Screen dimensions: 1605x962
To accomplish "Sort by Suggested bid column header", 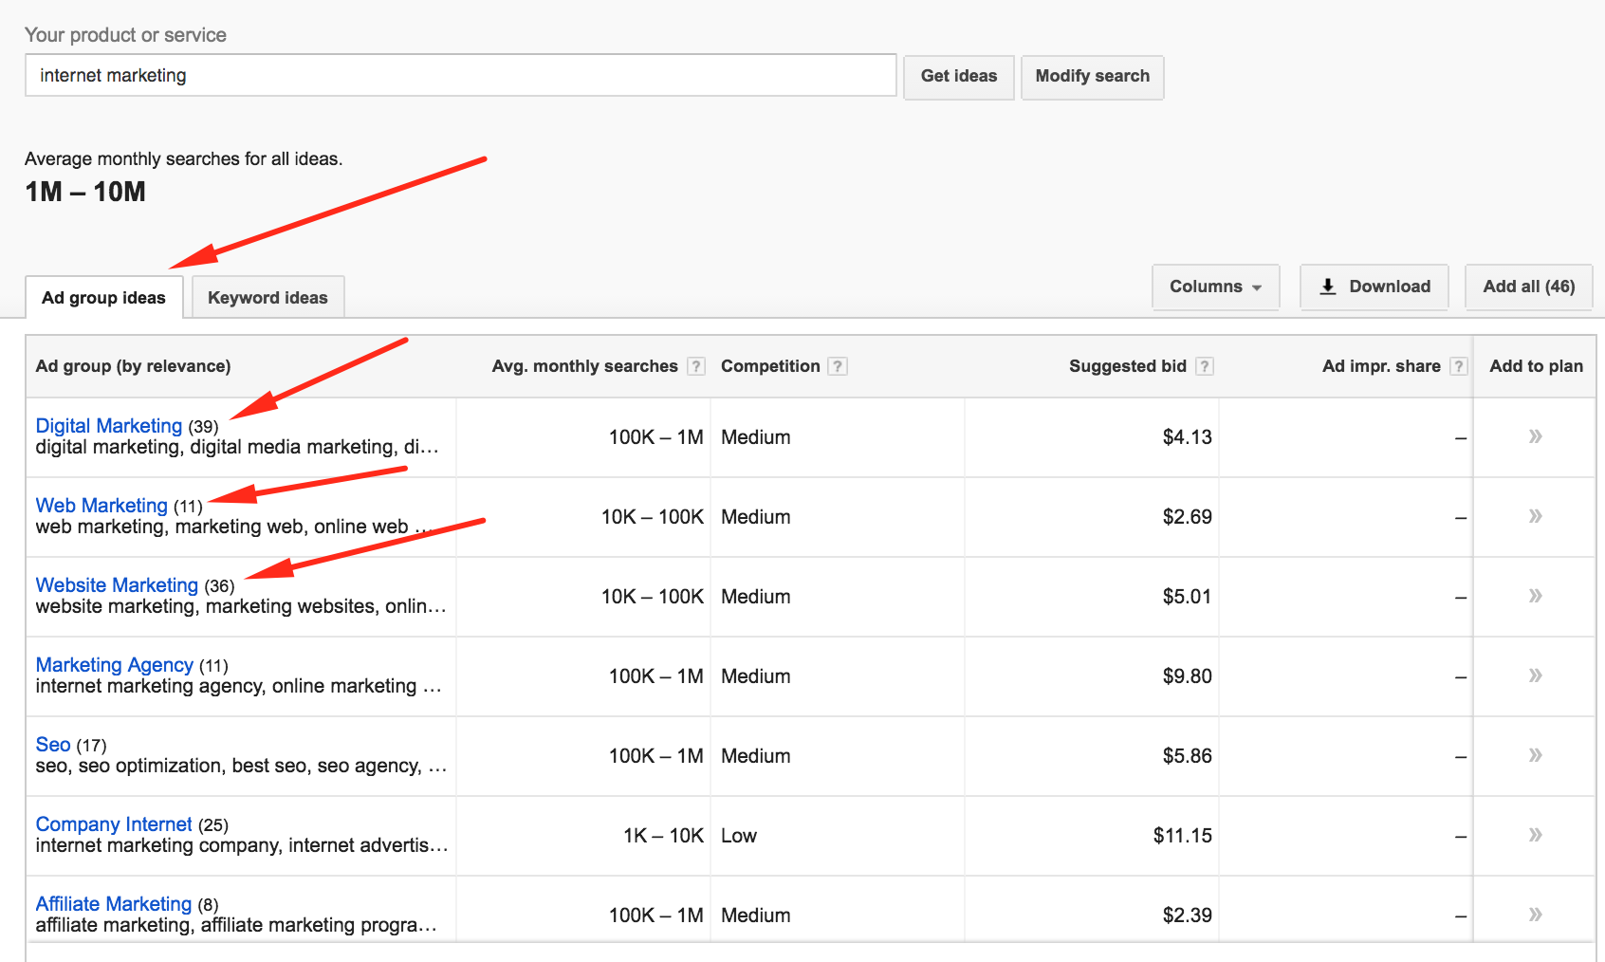I will coord(1128,366).
